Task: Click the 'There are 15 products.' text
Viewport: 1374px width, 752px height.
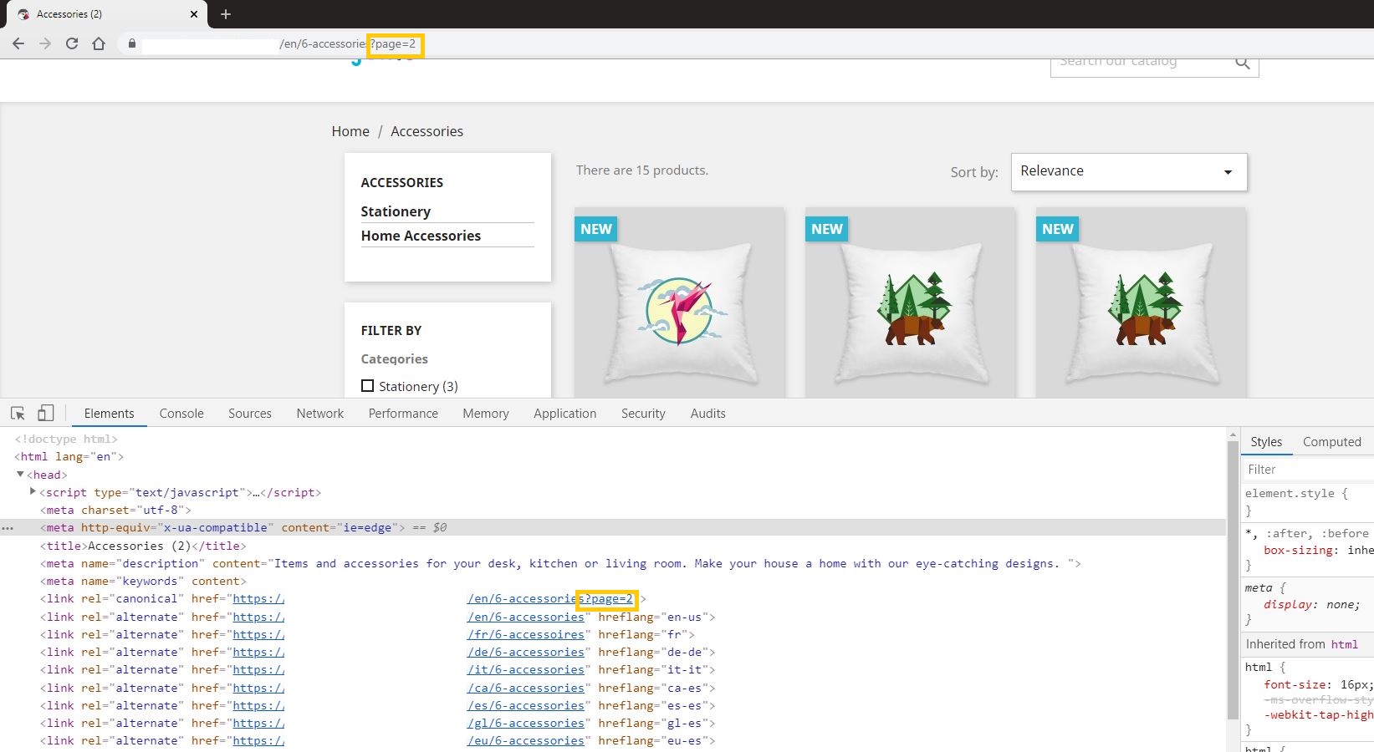Action: pos(642,170)
